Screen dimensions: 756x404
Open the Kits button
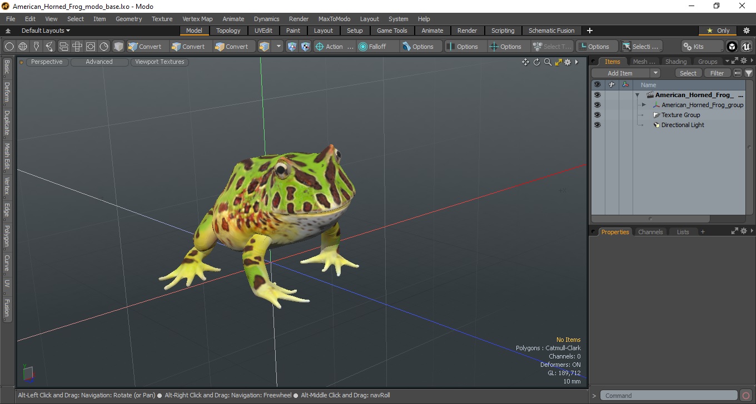tap(702, 47)
